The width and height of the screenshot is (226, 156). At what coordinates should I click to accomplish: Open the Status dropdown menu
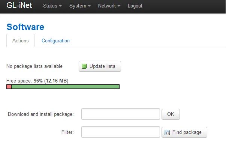(x=52, y=6)
